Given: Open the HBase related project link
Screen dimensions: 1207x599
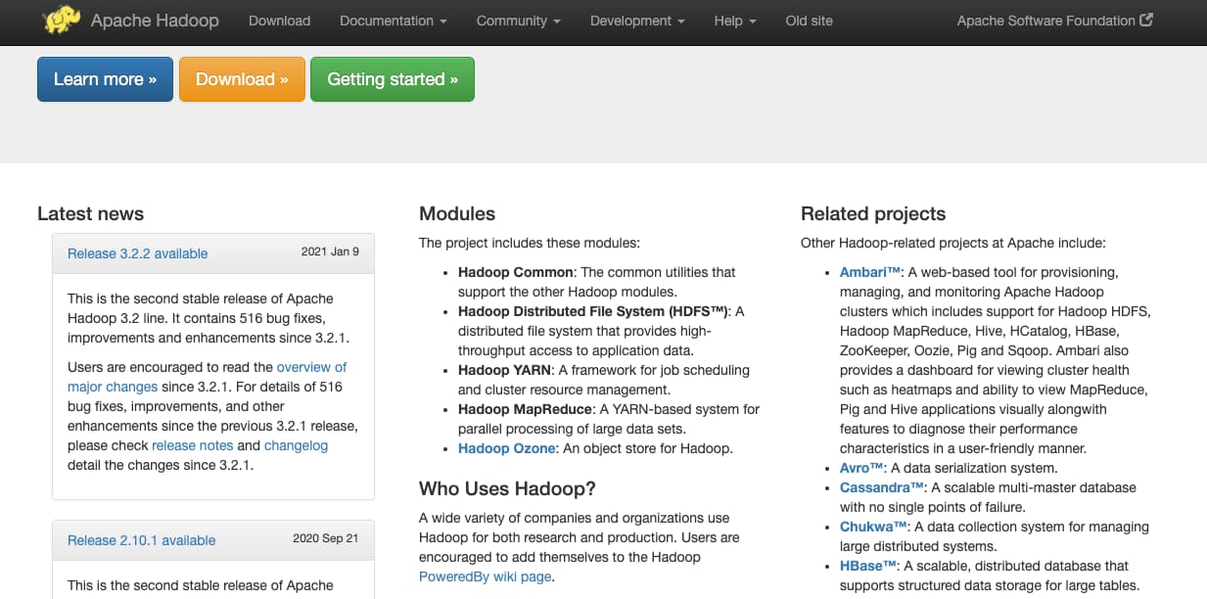Looking at the screenshot, I should click(868, 566).
